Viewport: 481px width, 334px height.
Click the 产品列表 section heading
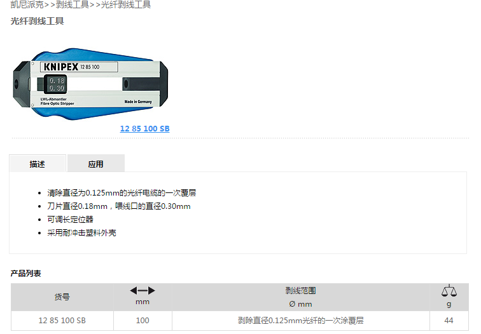coord(25,274)
